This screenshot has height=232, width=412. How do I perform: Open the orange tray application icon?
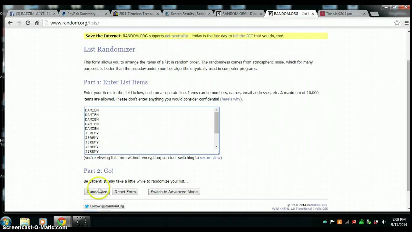tap(339, 222)
